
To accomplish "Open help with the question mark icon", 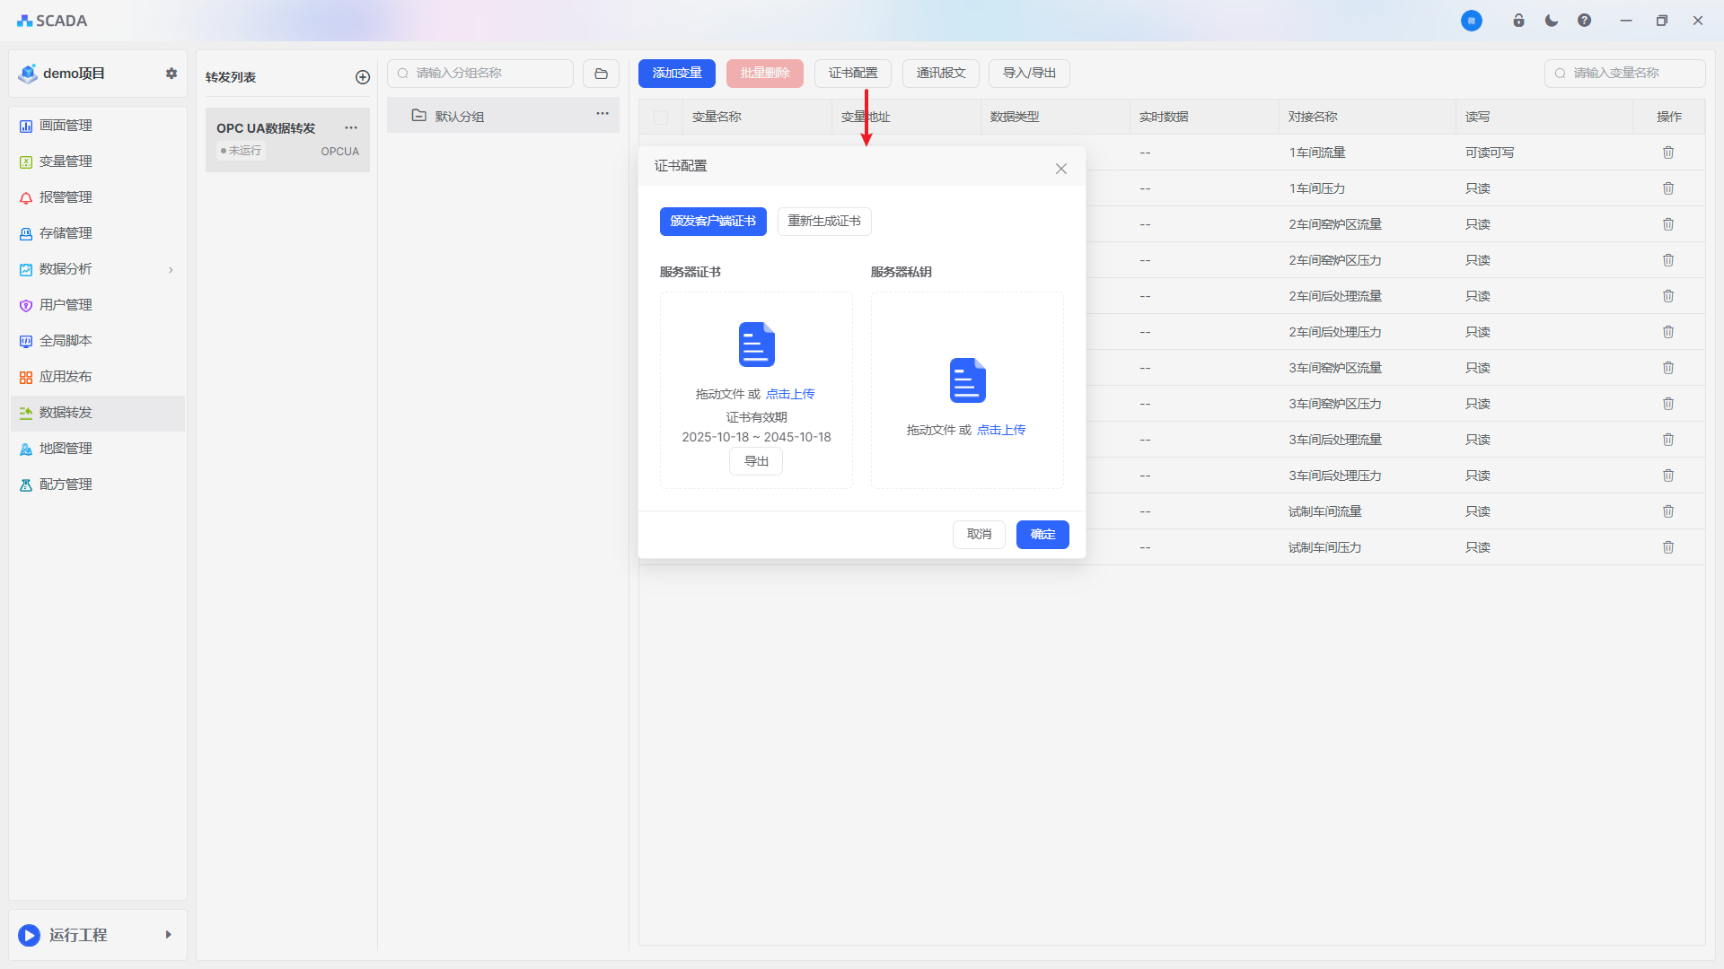I will pos(1584,21).
